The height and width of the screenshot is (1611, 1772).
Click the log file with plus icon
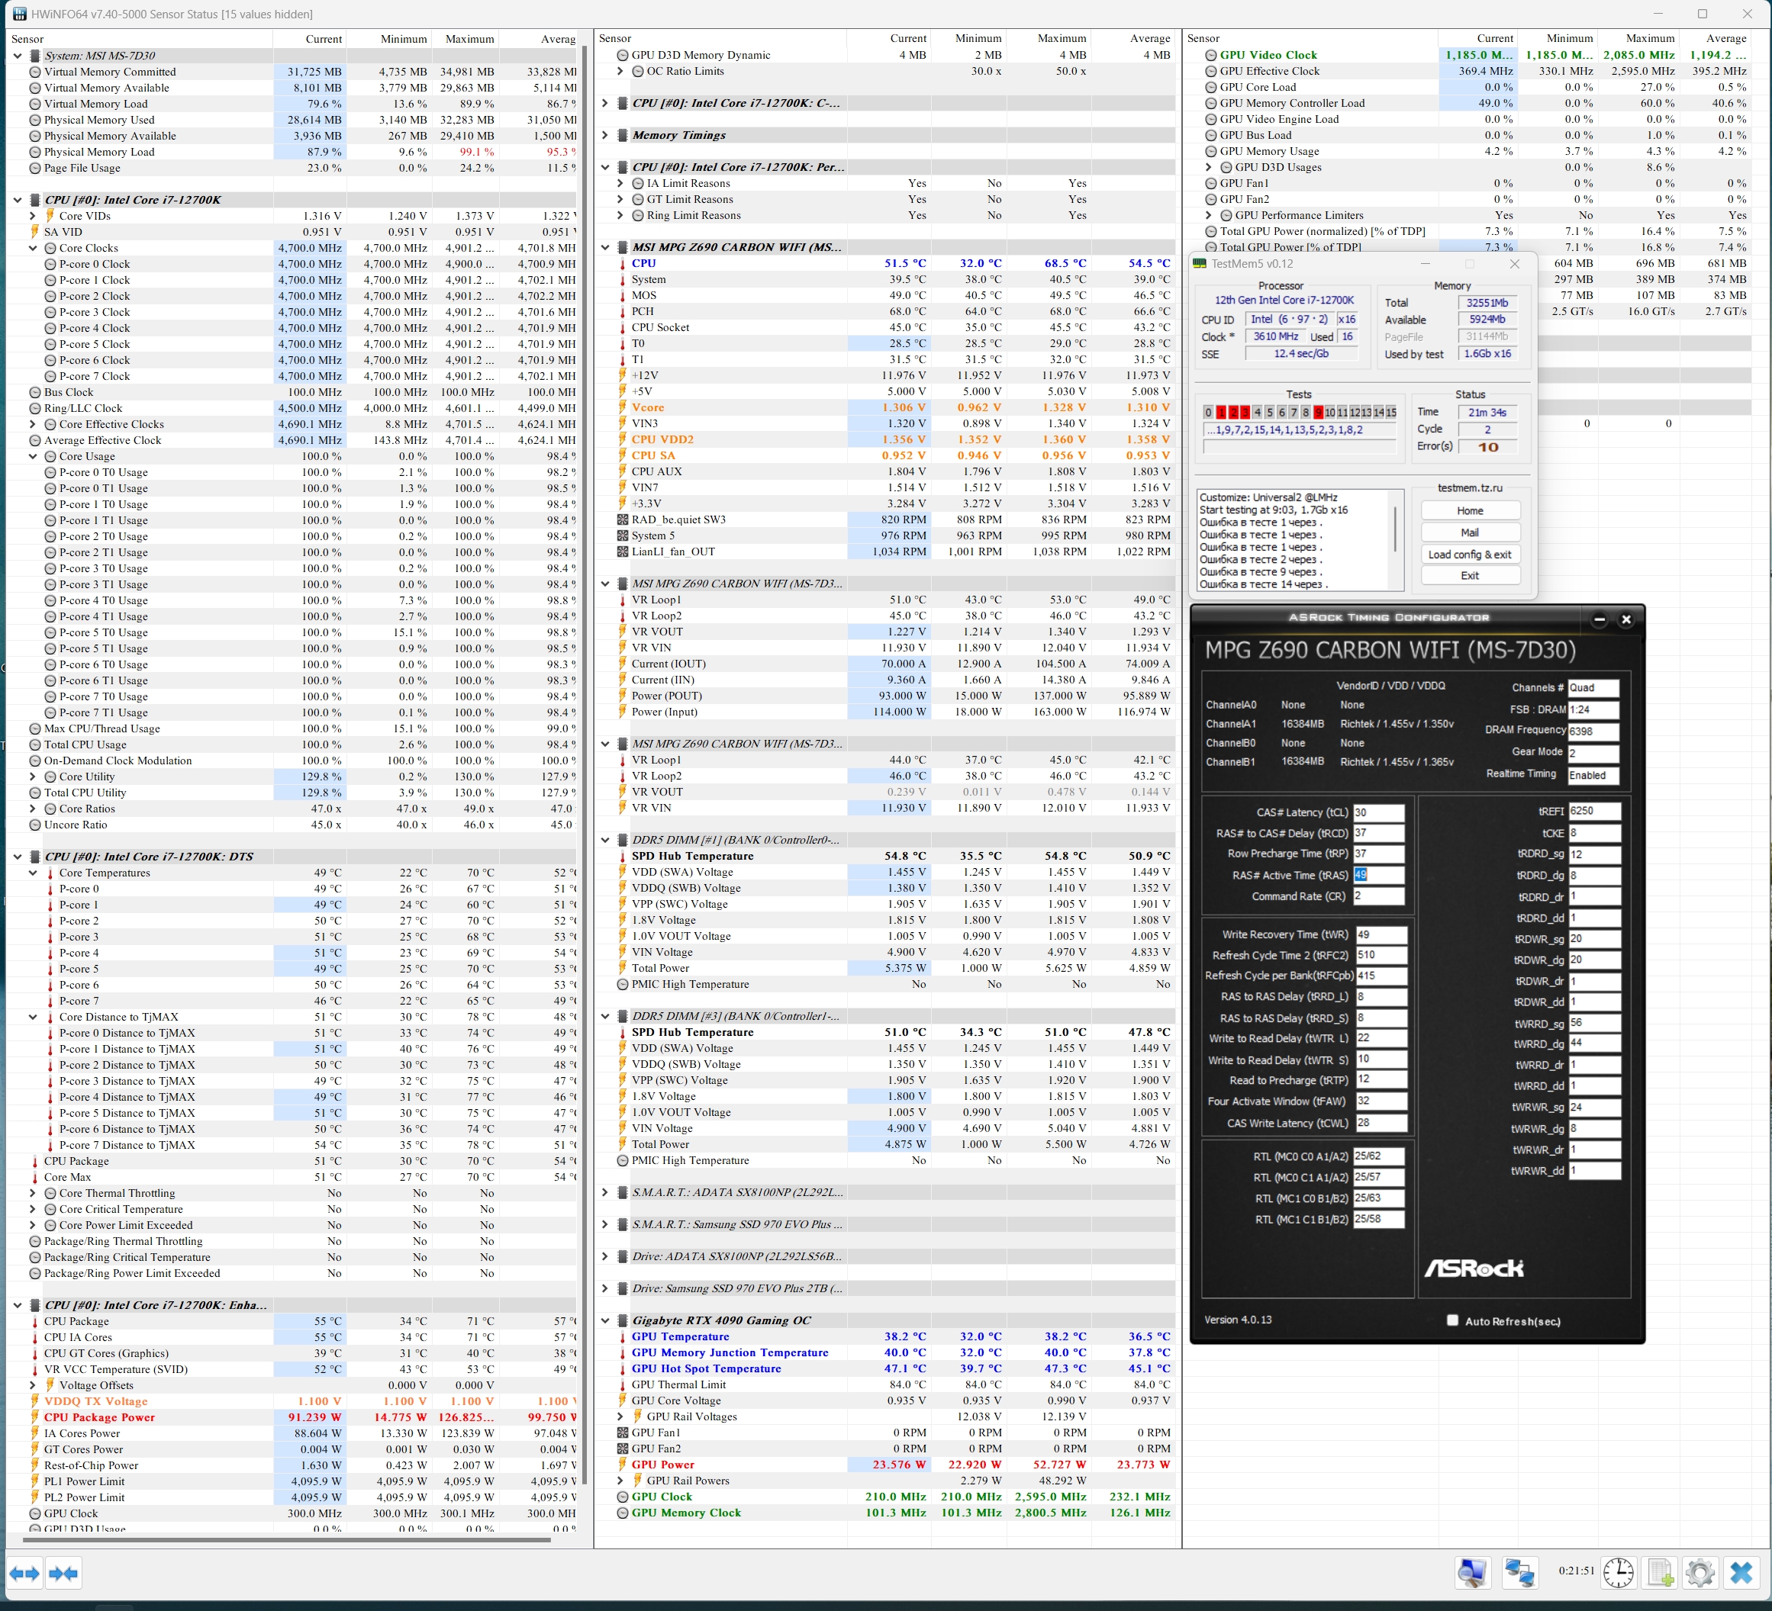pos(1658,1572)
